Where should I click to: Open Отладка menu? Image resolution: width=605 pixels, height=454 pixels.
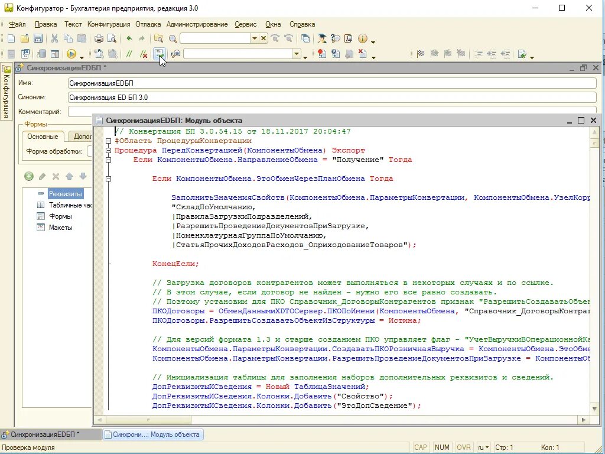[x=148, y=24]
